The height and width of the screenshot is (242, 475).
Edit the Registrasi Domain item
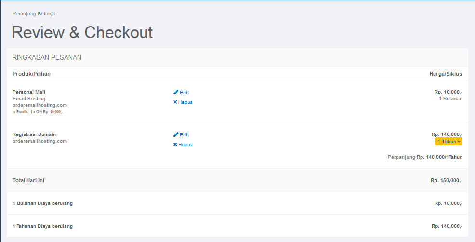pos(181,134)
